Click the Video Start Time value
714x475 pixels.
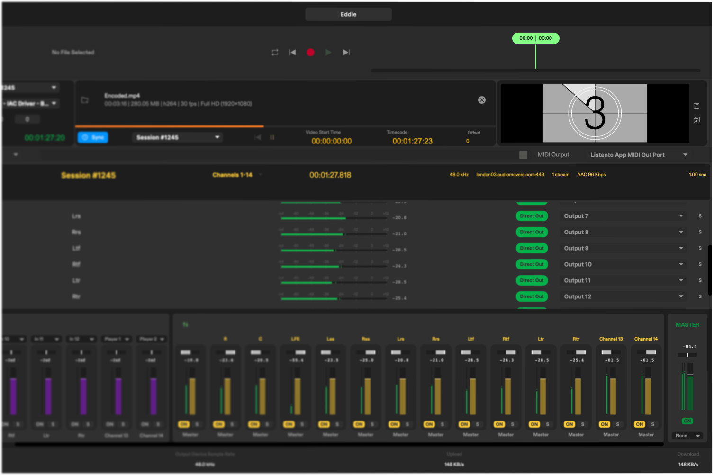332,141
